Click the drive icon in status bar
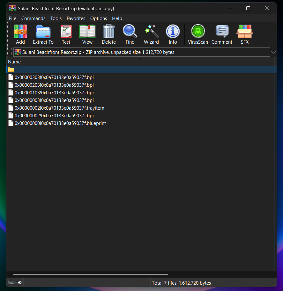The image size is (283, 291). [11, 283]
